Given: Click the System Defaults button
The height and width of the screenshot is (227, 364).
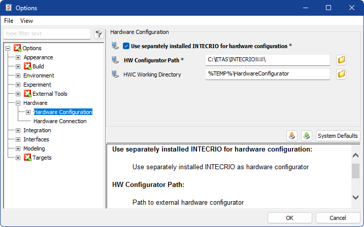Looking at the screenshot, I should [x=338, y=136].
